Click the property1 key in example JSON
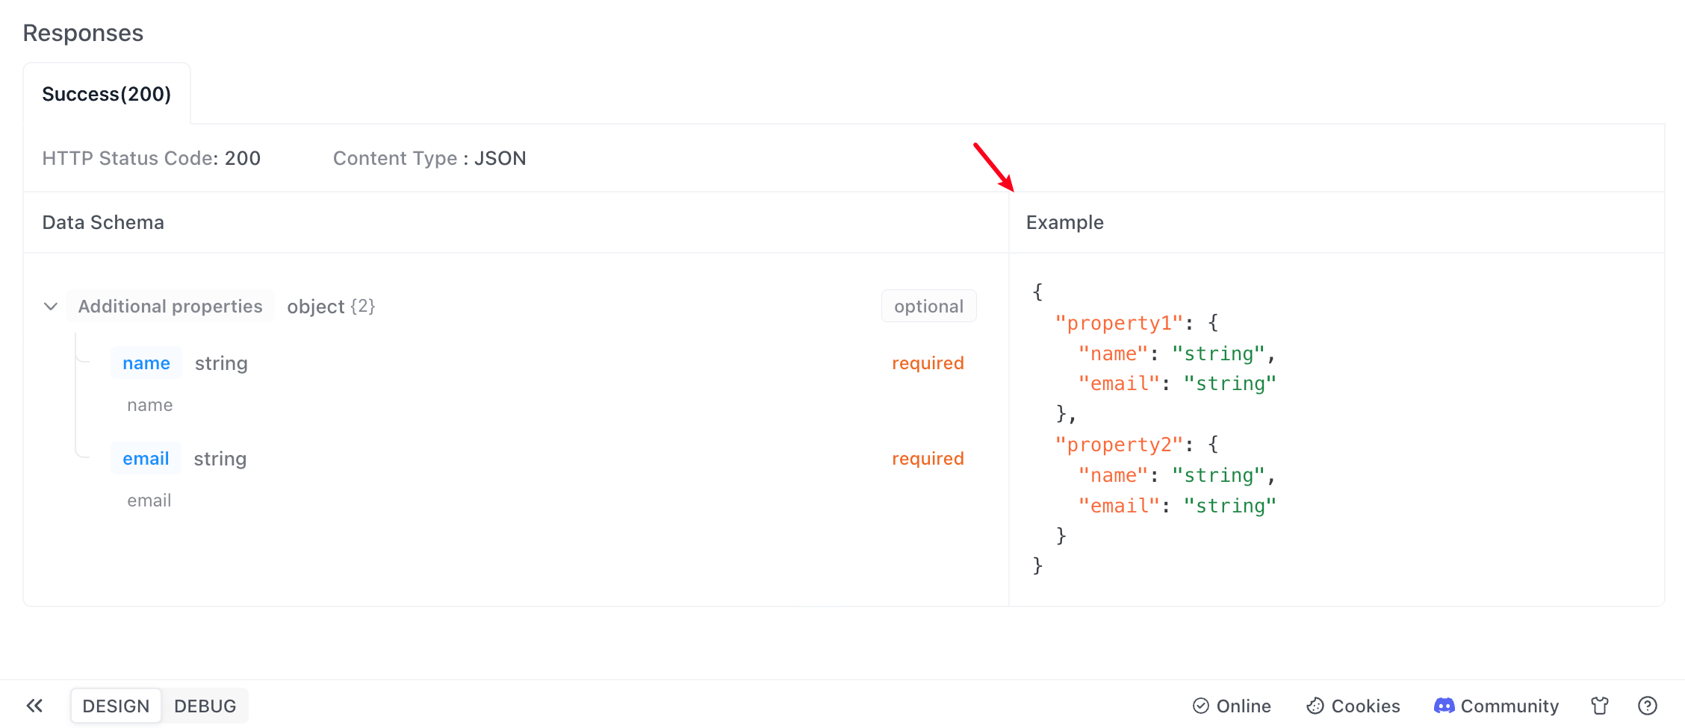The height and width of the screenshot is (728, 1685). point(1119,323)
